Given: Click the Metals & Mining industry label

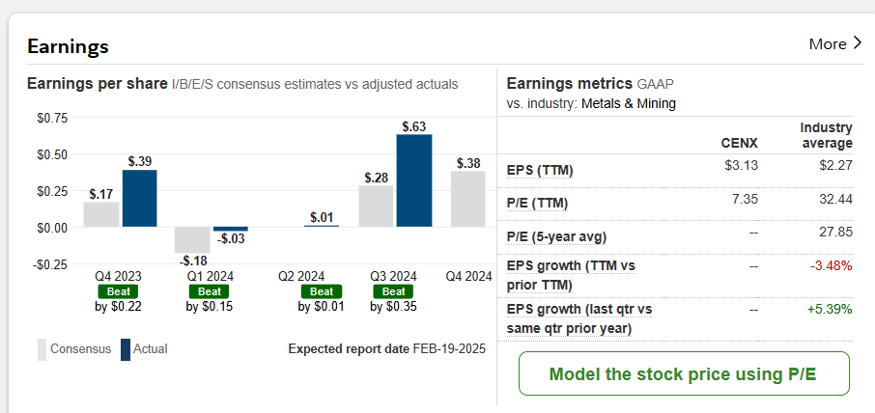Looking at the screenshot, I should coord(628,103).
